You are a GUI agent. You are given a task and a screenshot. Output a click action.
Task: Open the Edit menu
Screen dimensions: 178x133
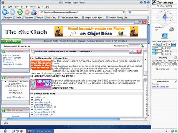(10, 7)
